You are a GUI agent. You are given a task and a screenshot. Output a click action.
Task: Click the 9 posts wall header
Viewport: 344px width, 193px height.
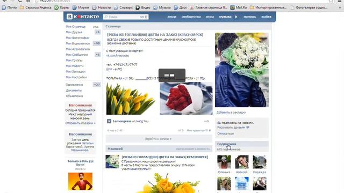[115, 149]
